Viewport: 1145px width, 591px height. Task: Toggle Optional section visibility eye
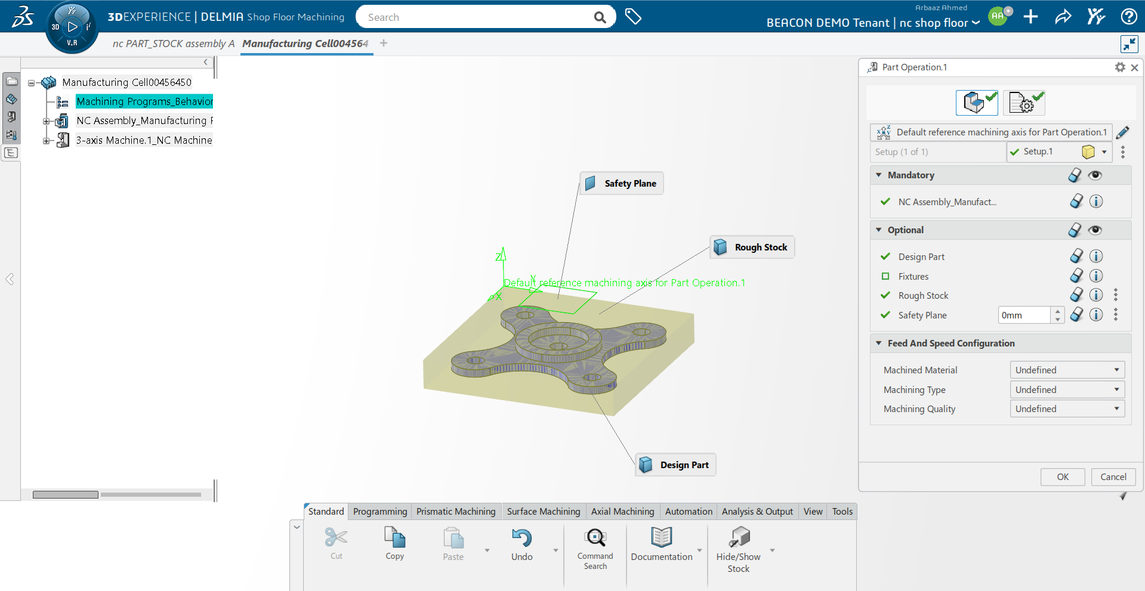click(x=1095, y=230)
